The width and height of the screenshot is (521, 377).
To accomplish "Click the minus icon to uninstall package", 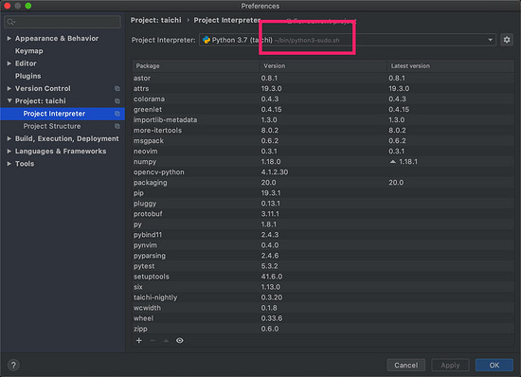I will pos(153,340).
